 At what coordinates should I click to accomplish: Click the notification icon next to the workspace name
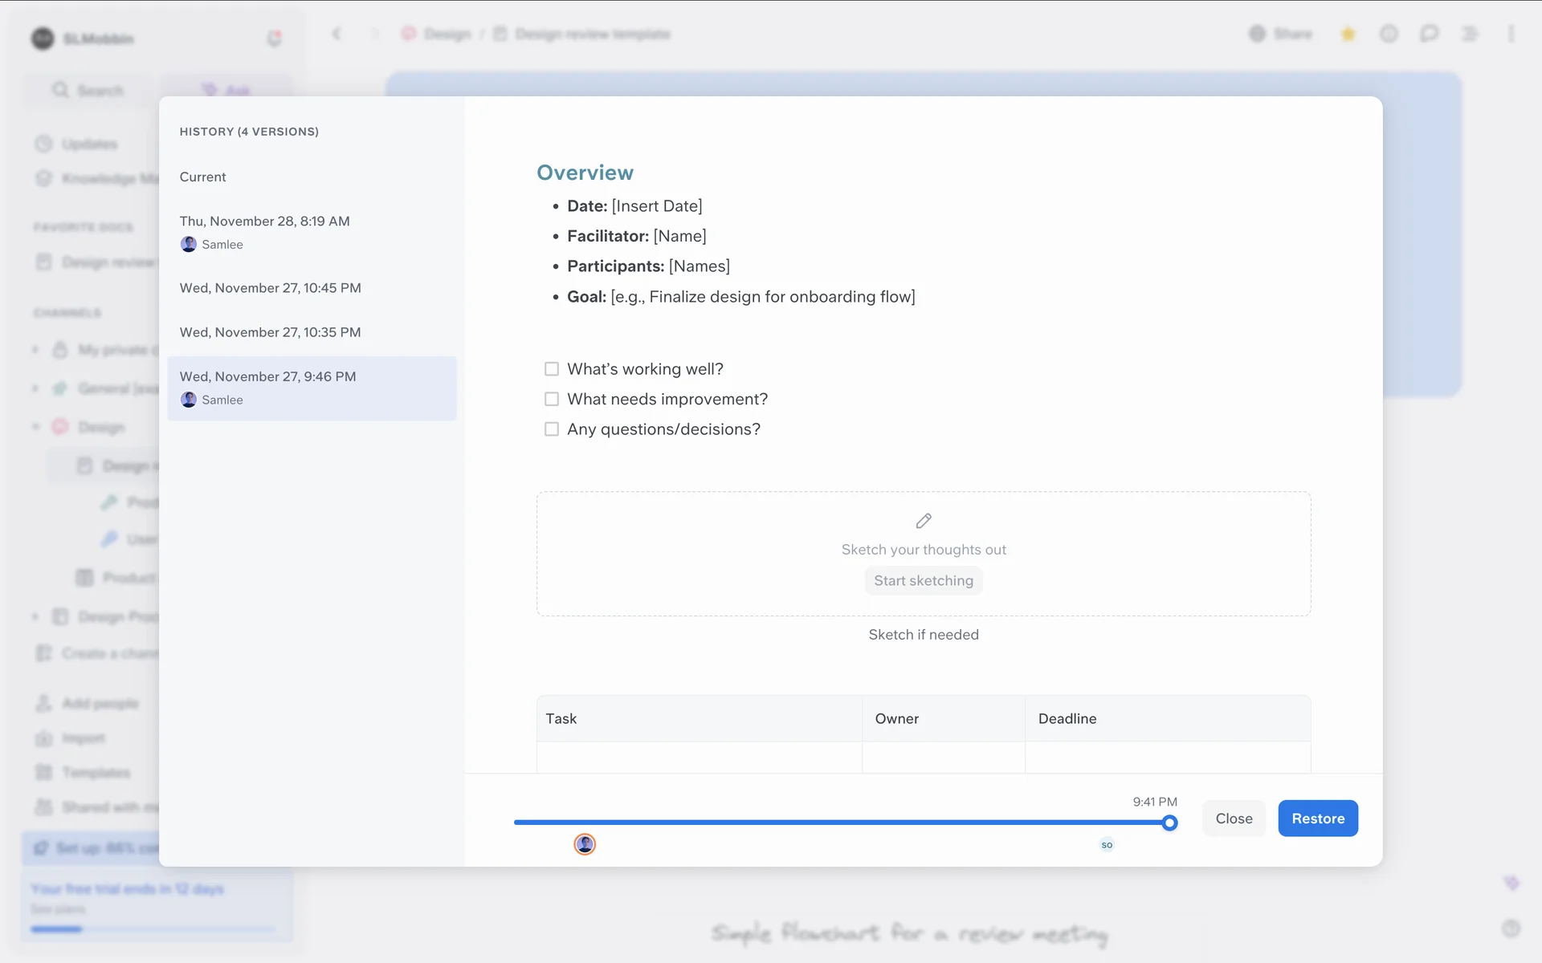click(275, 38)
